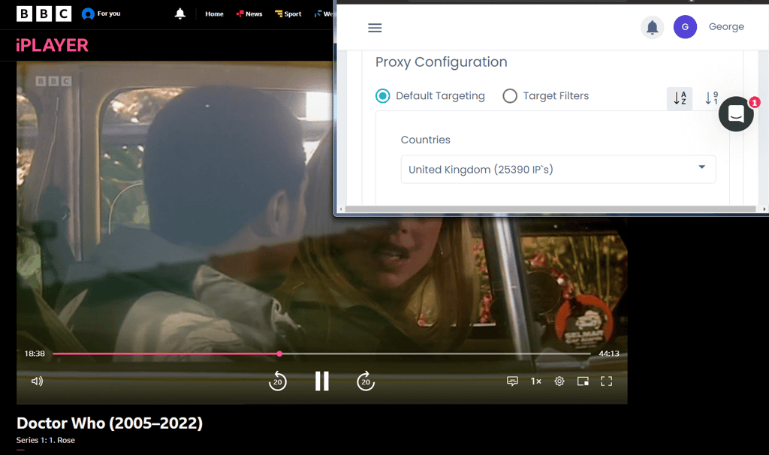Click the total duration 44:13
This screenshot has width=769, height=455.
608,354
